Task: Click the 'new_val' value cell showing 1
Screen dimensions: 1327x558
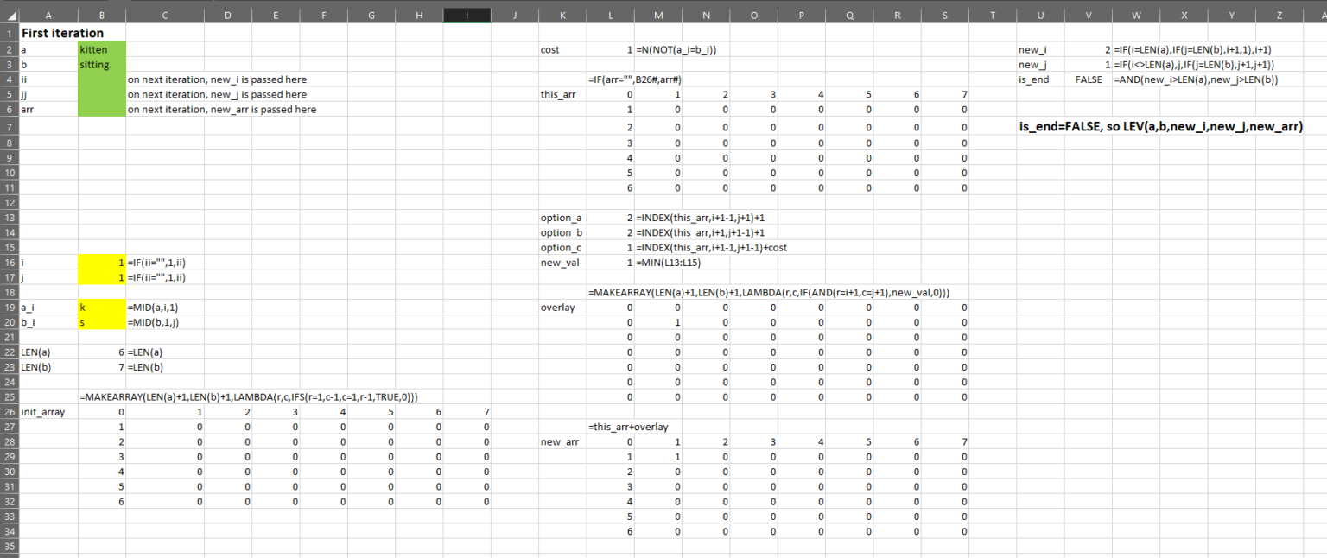Action: tap(610, 263)
